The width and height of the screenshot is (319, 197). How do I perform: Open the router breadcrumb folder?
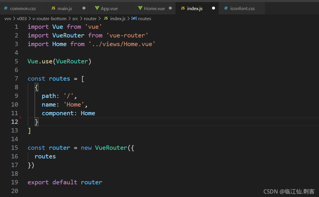90,18
